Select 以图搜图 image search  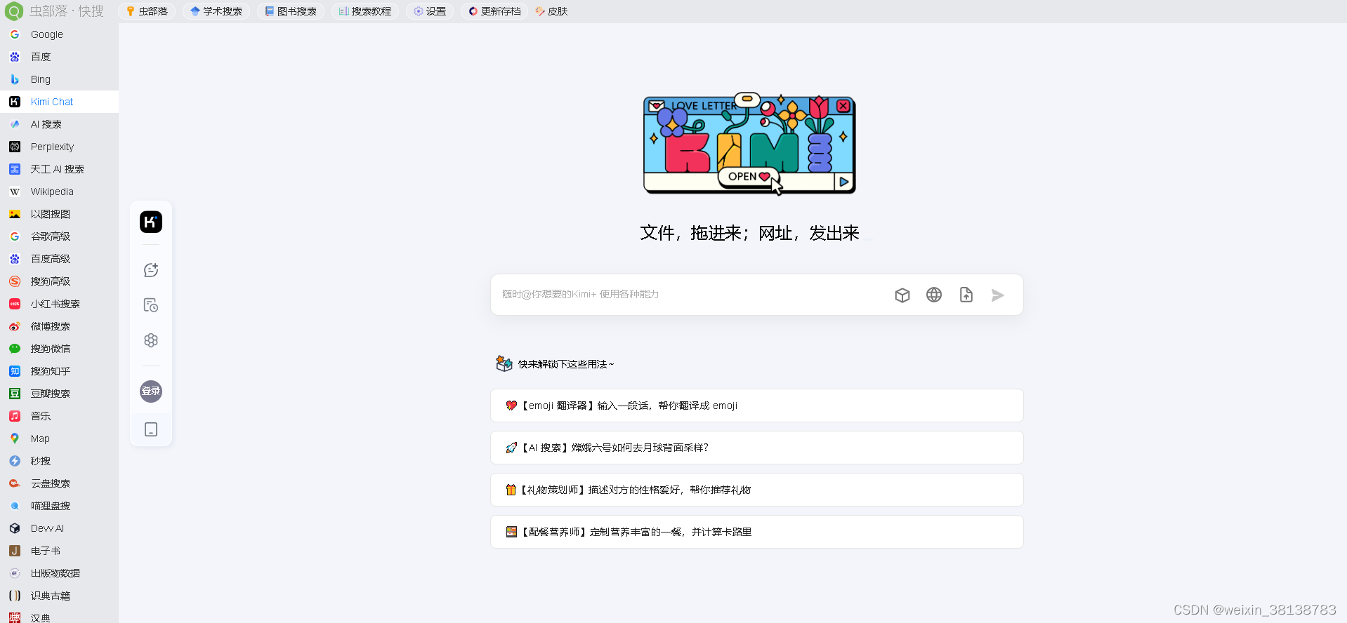[x=59, y=214]
